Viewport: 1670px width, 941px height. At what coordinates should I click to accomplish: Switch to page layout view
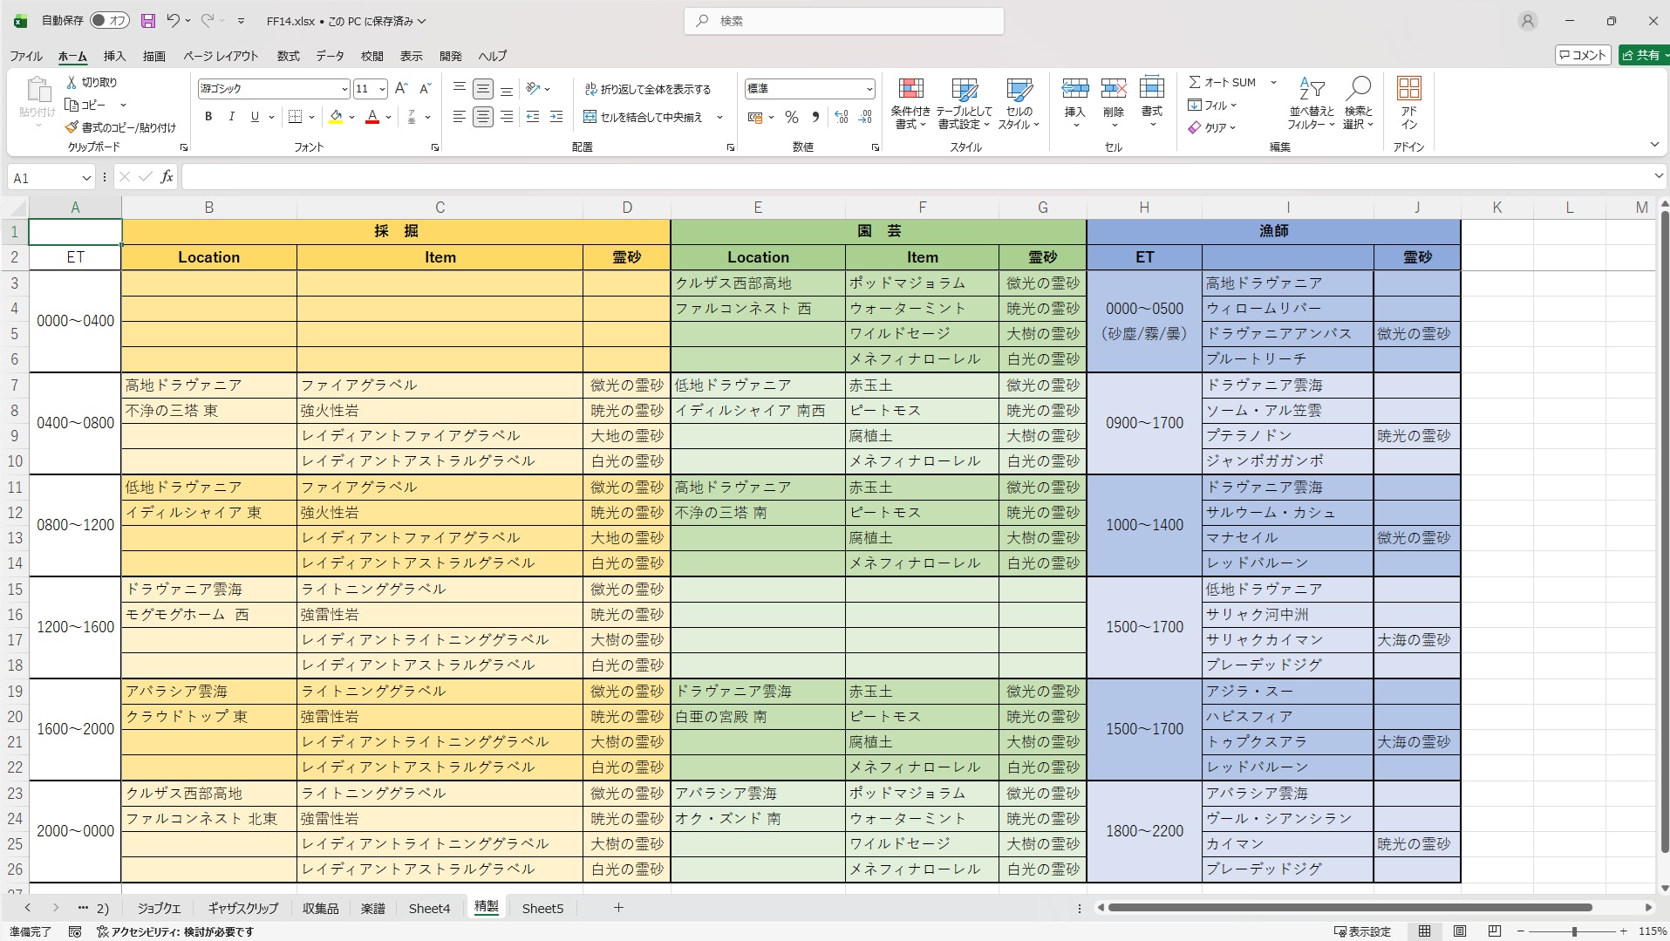1460,931
